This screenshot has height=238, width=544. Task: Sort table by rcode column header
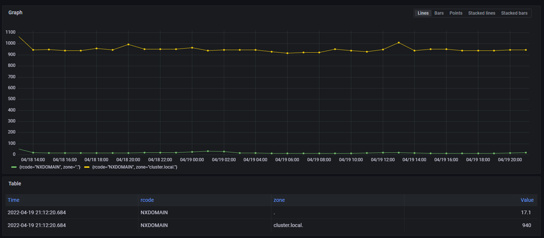coord(147,200)
